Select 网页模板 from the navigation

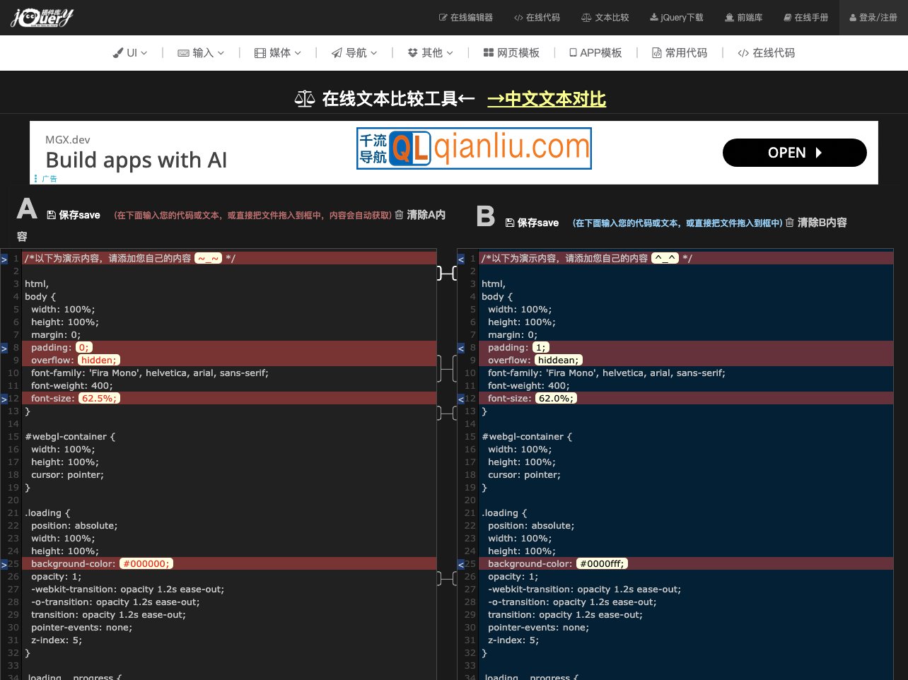(511, 52)
